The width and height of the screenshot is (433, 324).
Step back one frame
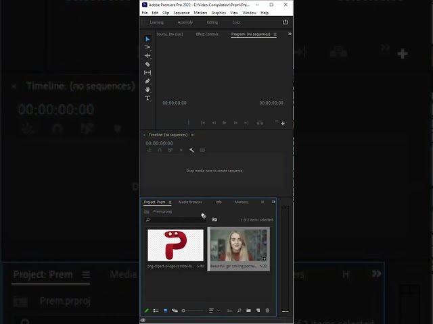[x=214, y=123]
